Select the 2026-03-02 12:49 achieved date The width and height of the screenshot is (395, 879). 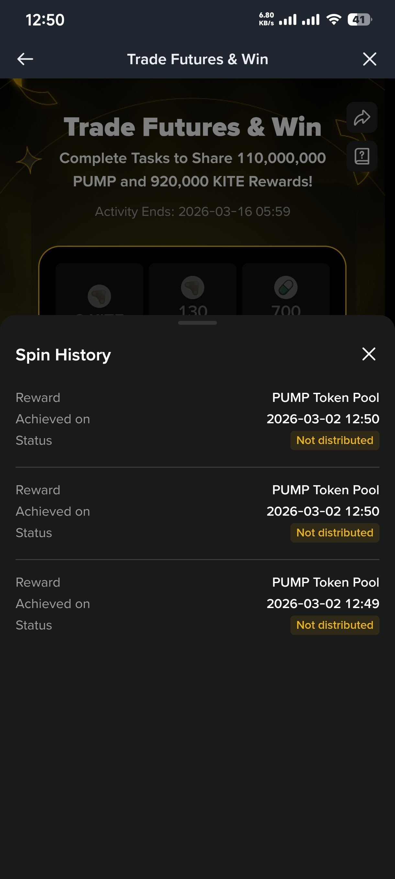click(323, 604)
